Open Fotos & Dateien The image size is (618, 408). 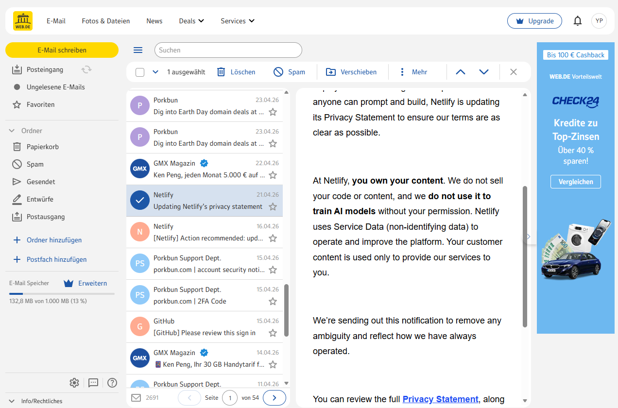tap(106, 21)
